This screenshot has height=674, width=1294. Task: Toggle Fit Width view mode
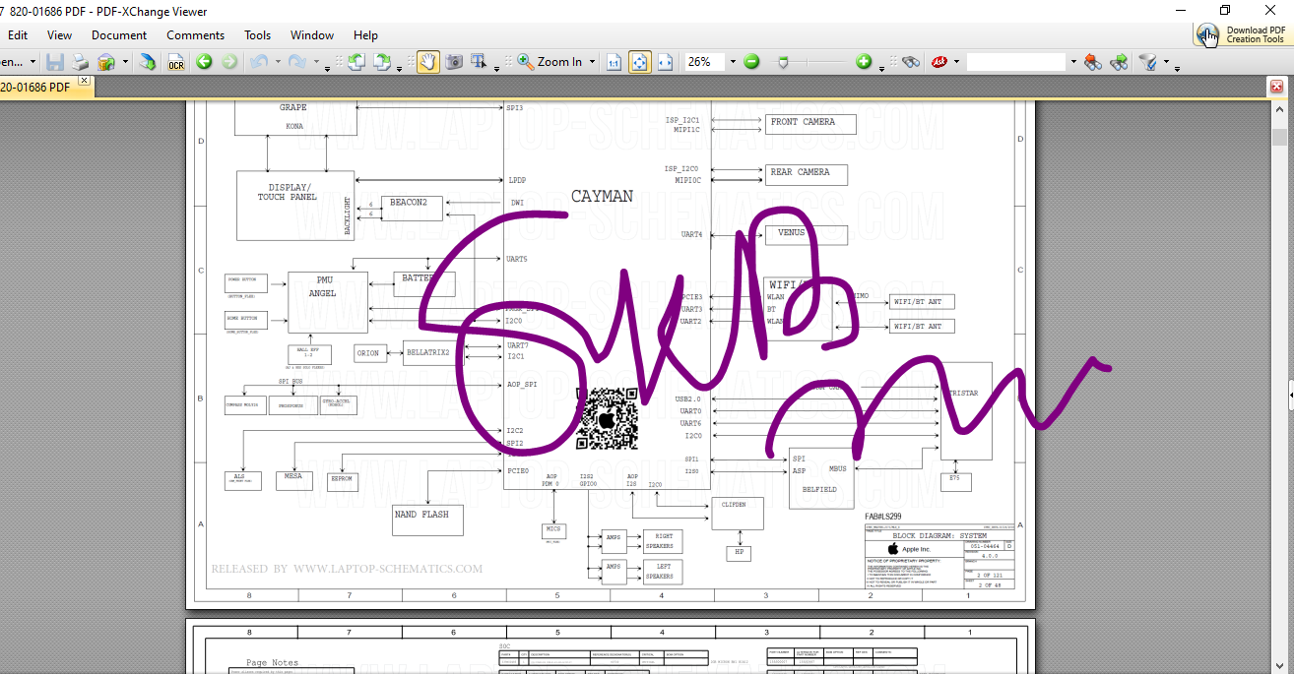tap(665, 62)
